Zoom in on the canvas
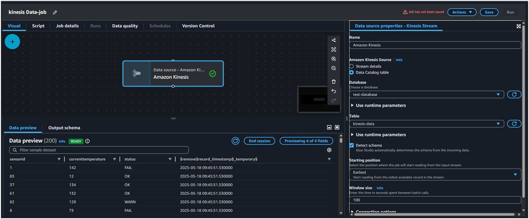The width and height of the screenshot is (529, 219). tap(334, 59)
